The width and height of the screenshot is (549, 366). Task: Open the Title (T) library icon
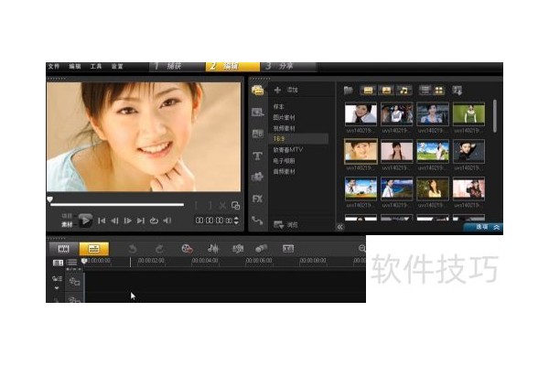[258, 156]
